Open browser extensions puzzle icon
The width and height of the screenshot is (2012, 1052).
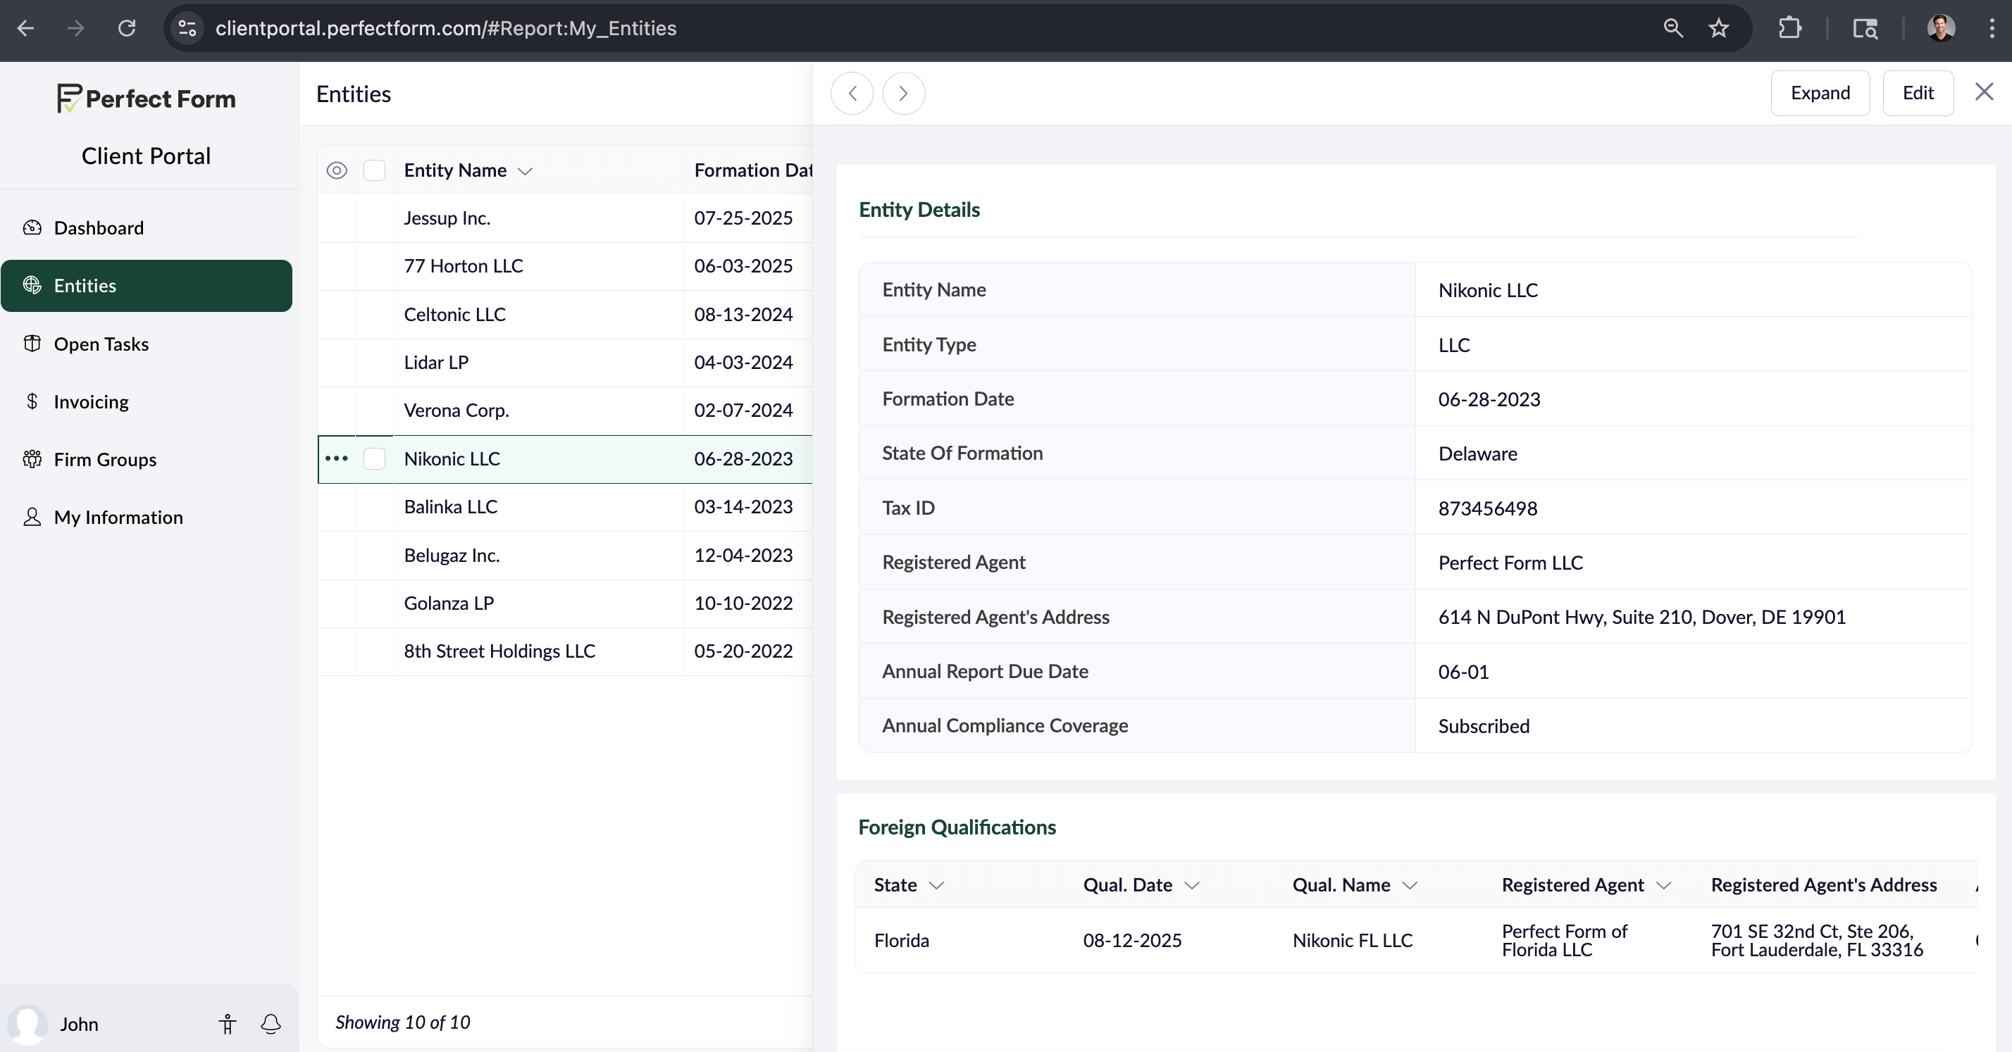(x=1789, y=29)
